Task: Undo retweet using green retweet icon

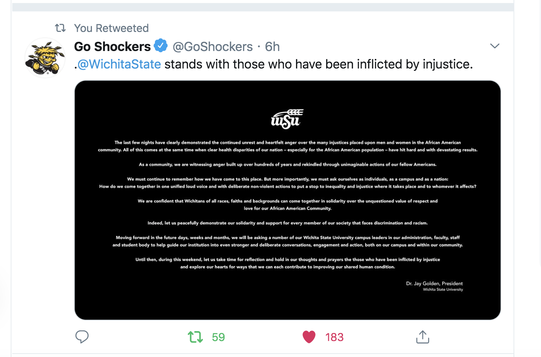Action: [x=195, y=337]
